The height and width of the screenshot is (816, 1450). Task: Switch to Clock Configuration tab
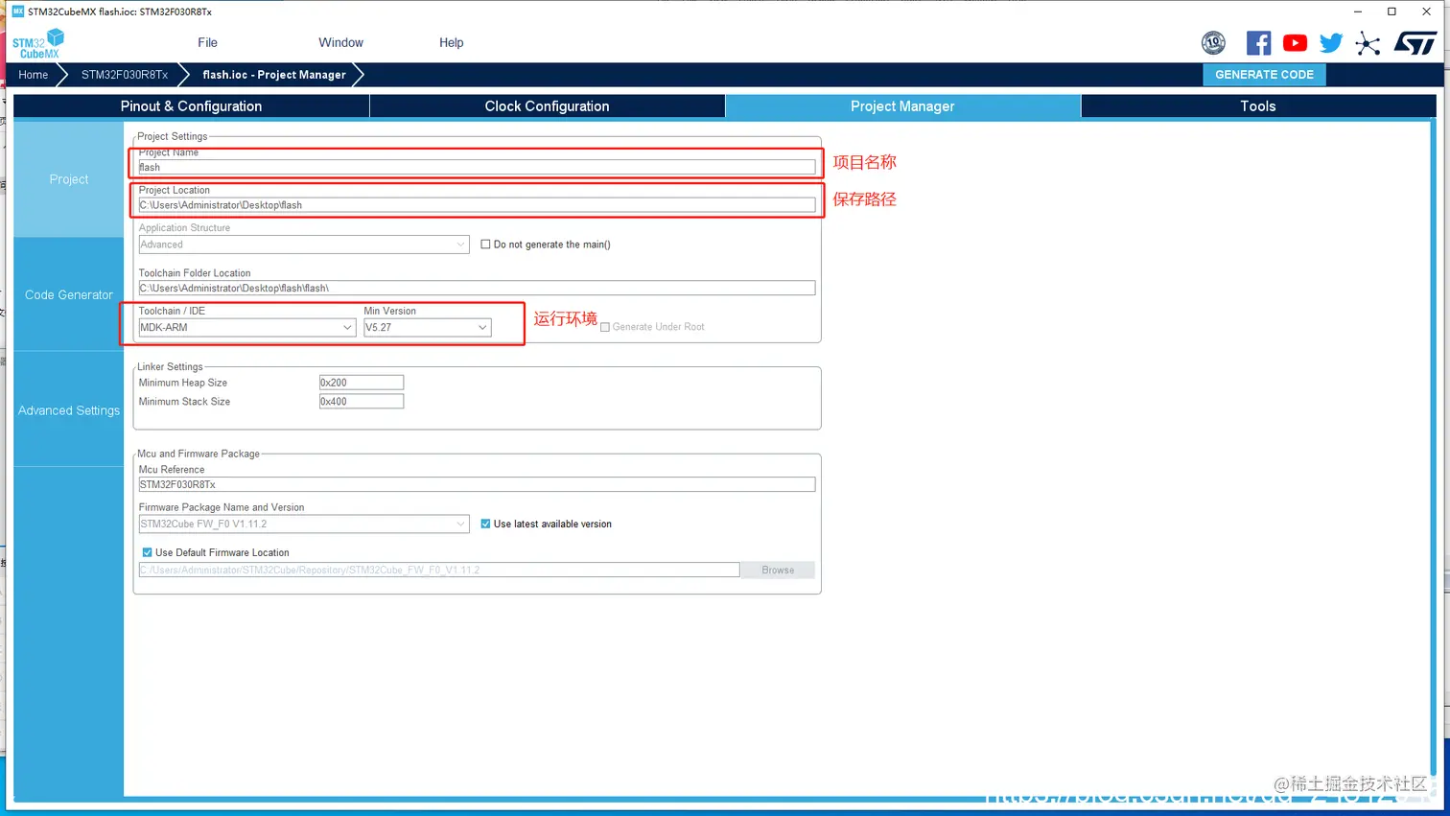(x=547, y=106)
